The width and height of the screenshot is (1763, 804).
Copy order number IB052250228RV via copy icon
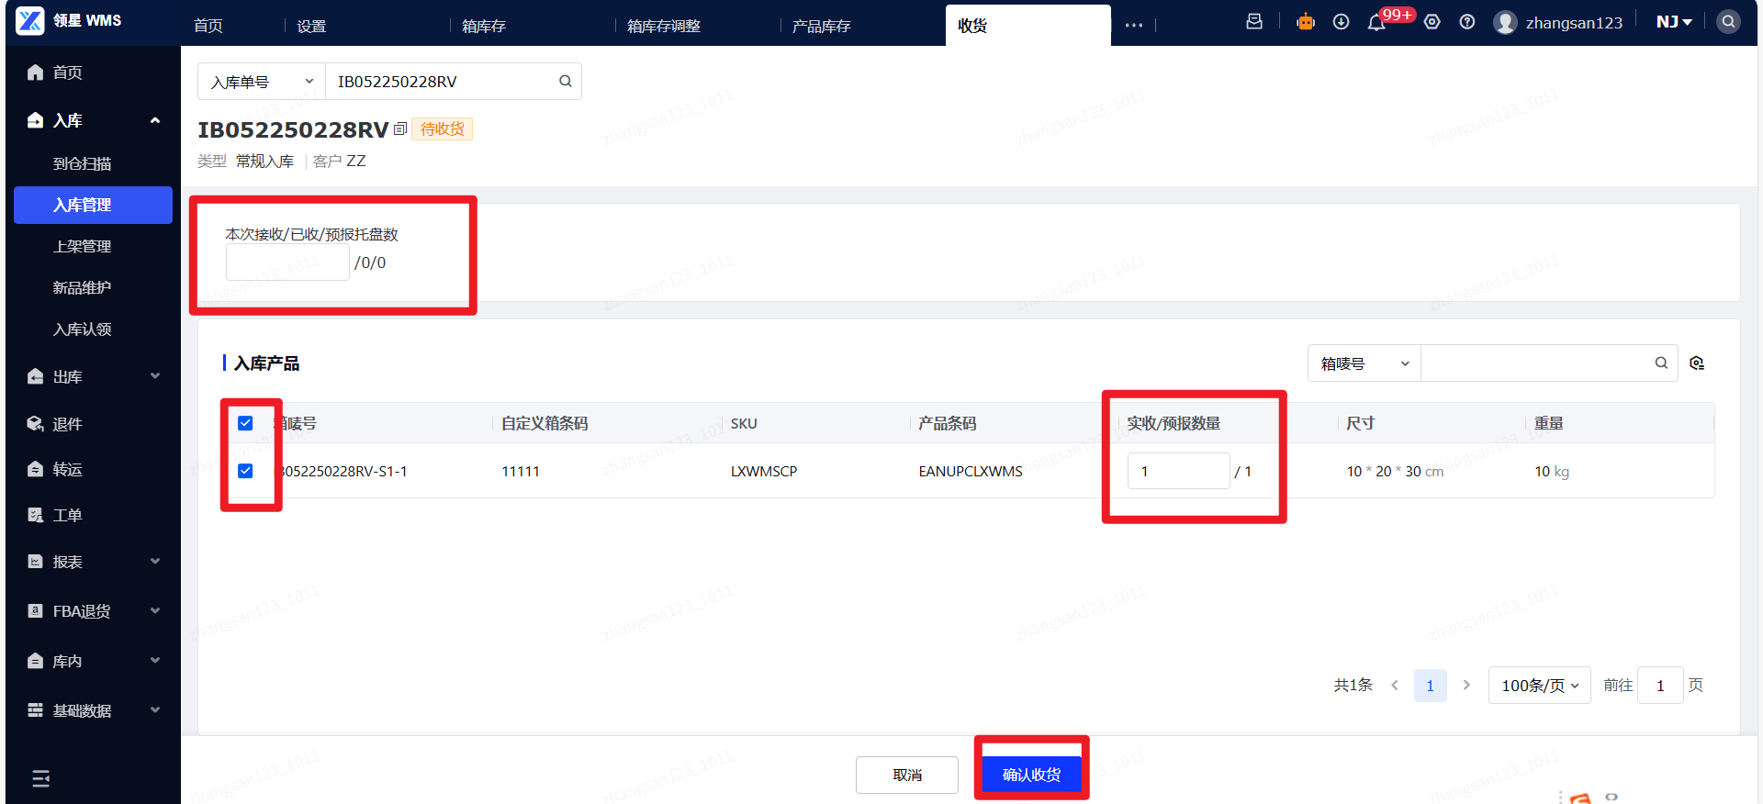click(x=400, y=128)
